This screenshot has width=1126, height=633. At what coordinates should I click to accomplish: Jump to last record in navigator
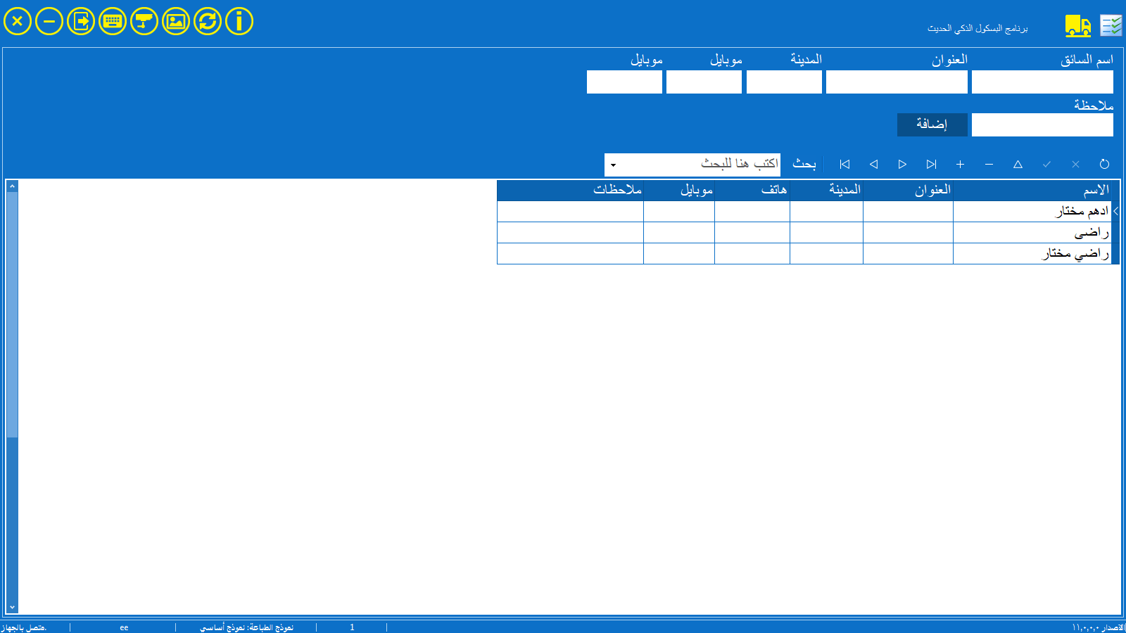[x=931, y=164]
